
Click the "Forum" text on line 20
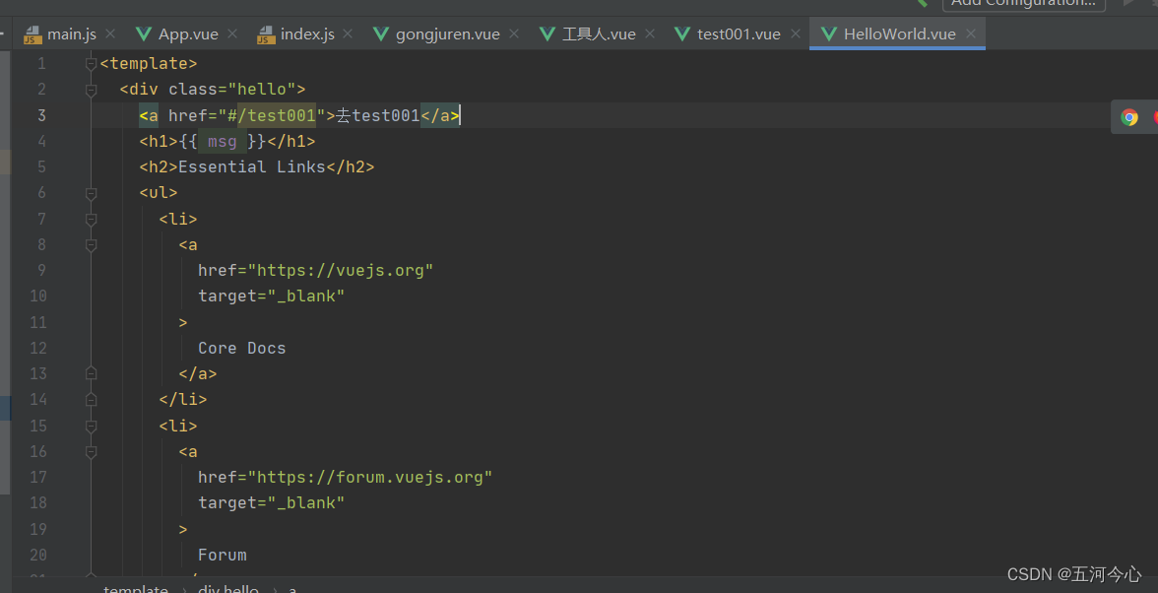point(223,555)
